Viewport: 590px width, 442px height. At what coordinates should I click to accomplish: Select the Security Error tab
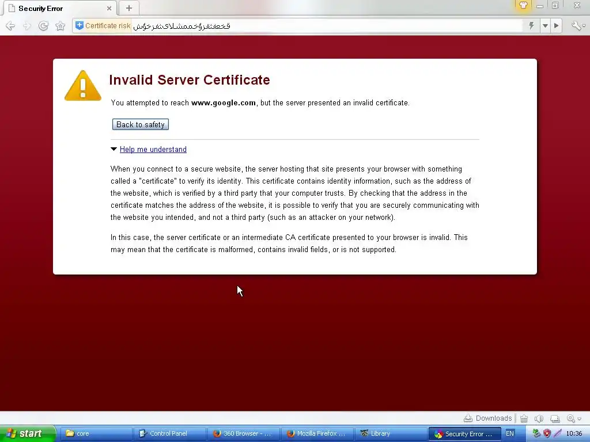tap(60, 8)
